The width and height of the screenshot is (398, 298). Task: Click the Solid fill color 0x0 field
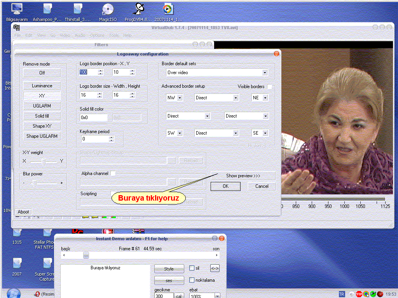pos(93,118)
